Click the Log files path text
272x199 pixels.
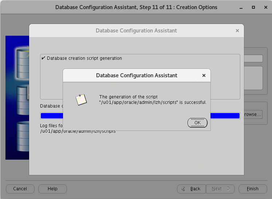tap(78, 131)
